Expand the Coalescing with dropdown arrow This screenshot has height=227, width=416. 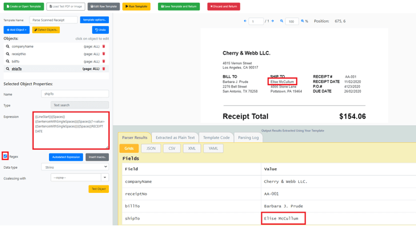pyautogui.click(x=105, y=177)
